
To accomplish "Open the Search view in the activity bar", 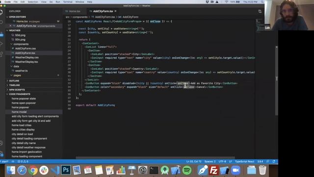I will pyautogui.click(x=1, y=22).
